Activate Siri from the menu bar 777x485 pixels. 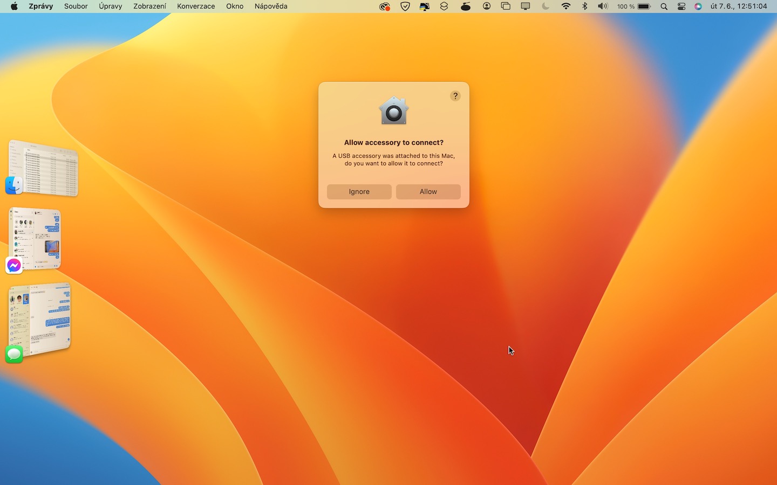pyautogui.click(x=698, y=6)
